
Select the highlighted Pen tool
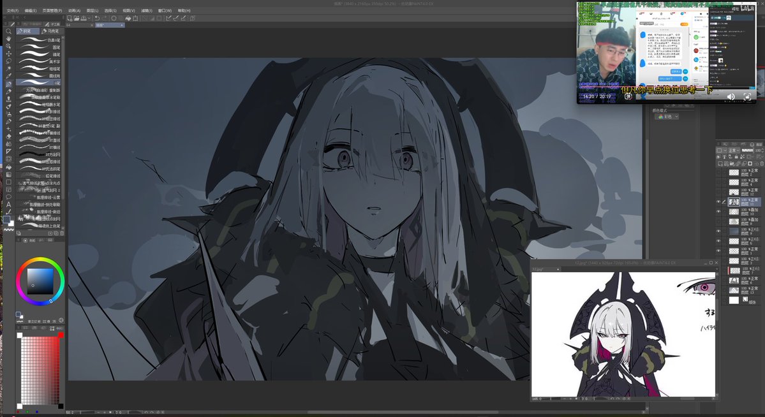[x=8, y=84]
